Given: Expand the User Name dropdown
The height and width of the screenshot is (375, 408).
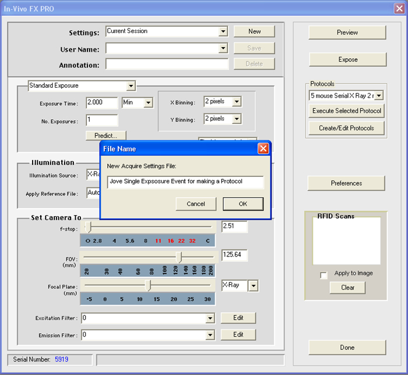Looking at the screenshot, I should [223, 48].
